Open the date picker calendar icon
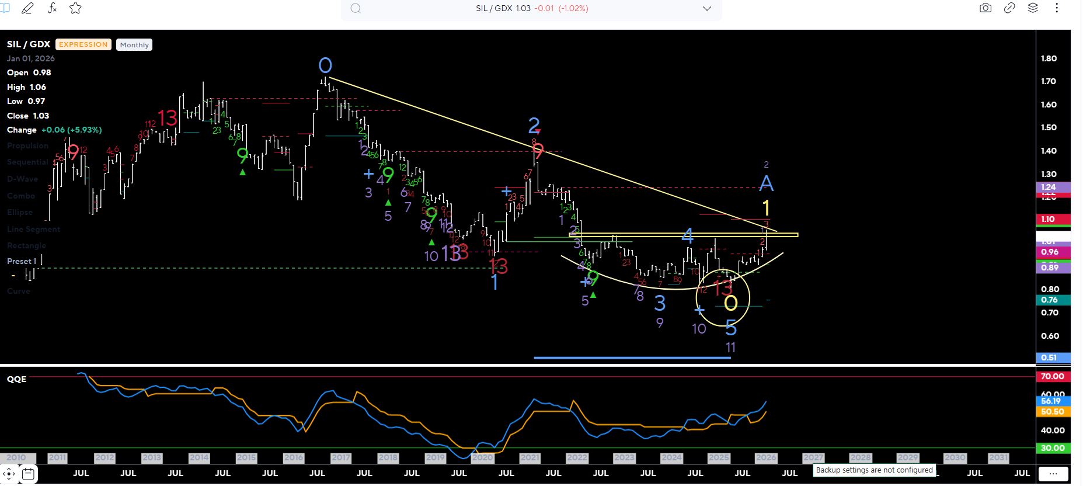 coord(28,474)
